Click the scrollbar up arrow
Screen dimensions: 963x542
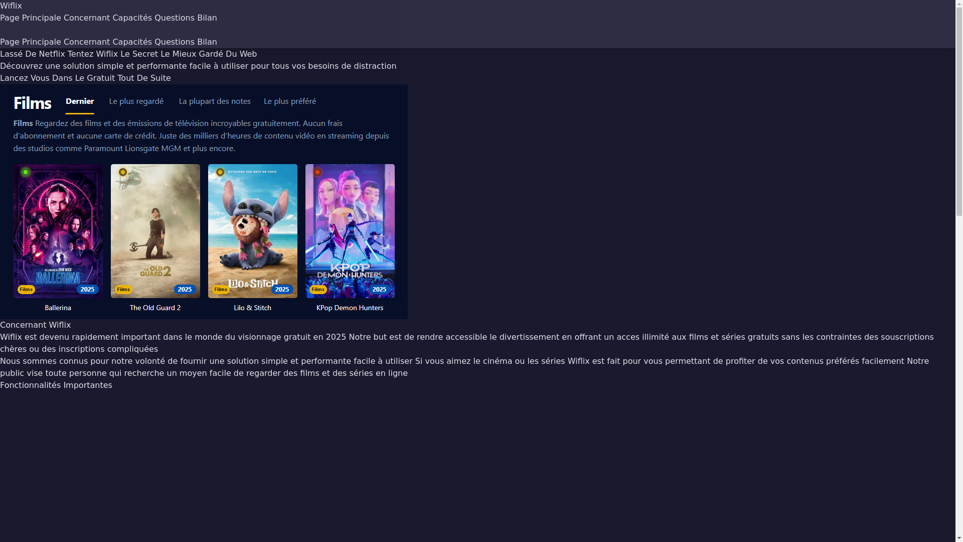(959, 4)
